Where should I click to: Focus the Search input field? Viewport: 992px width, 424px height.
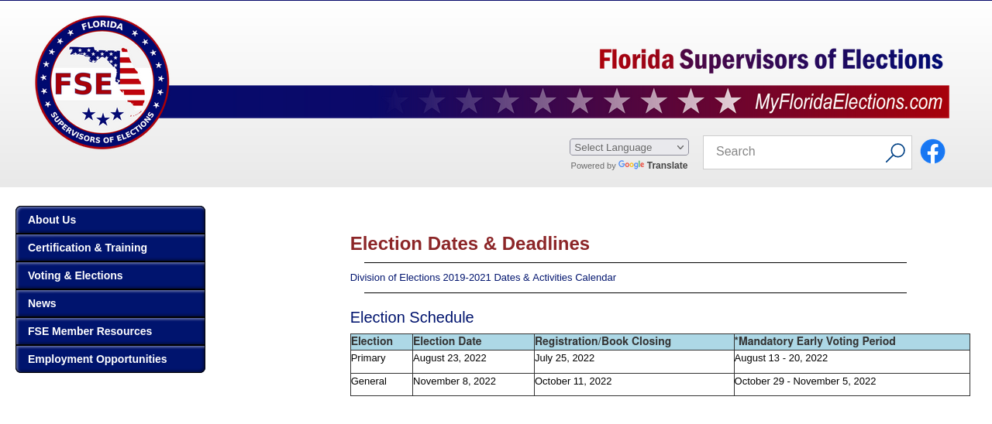coord(793,152)
